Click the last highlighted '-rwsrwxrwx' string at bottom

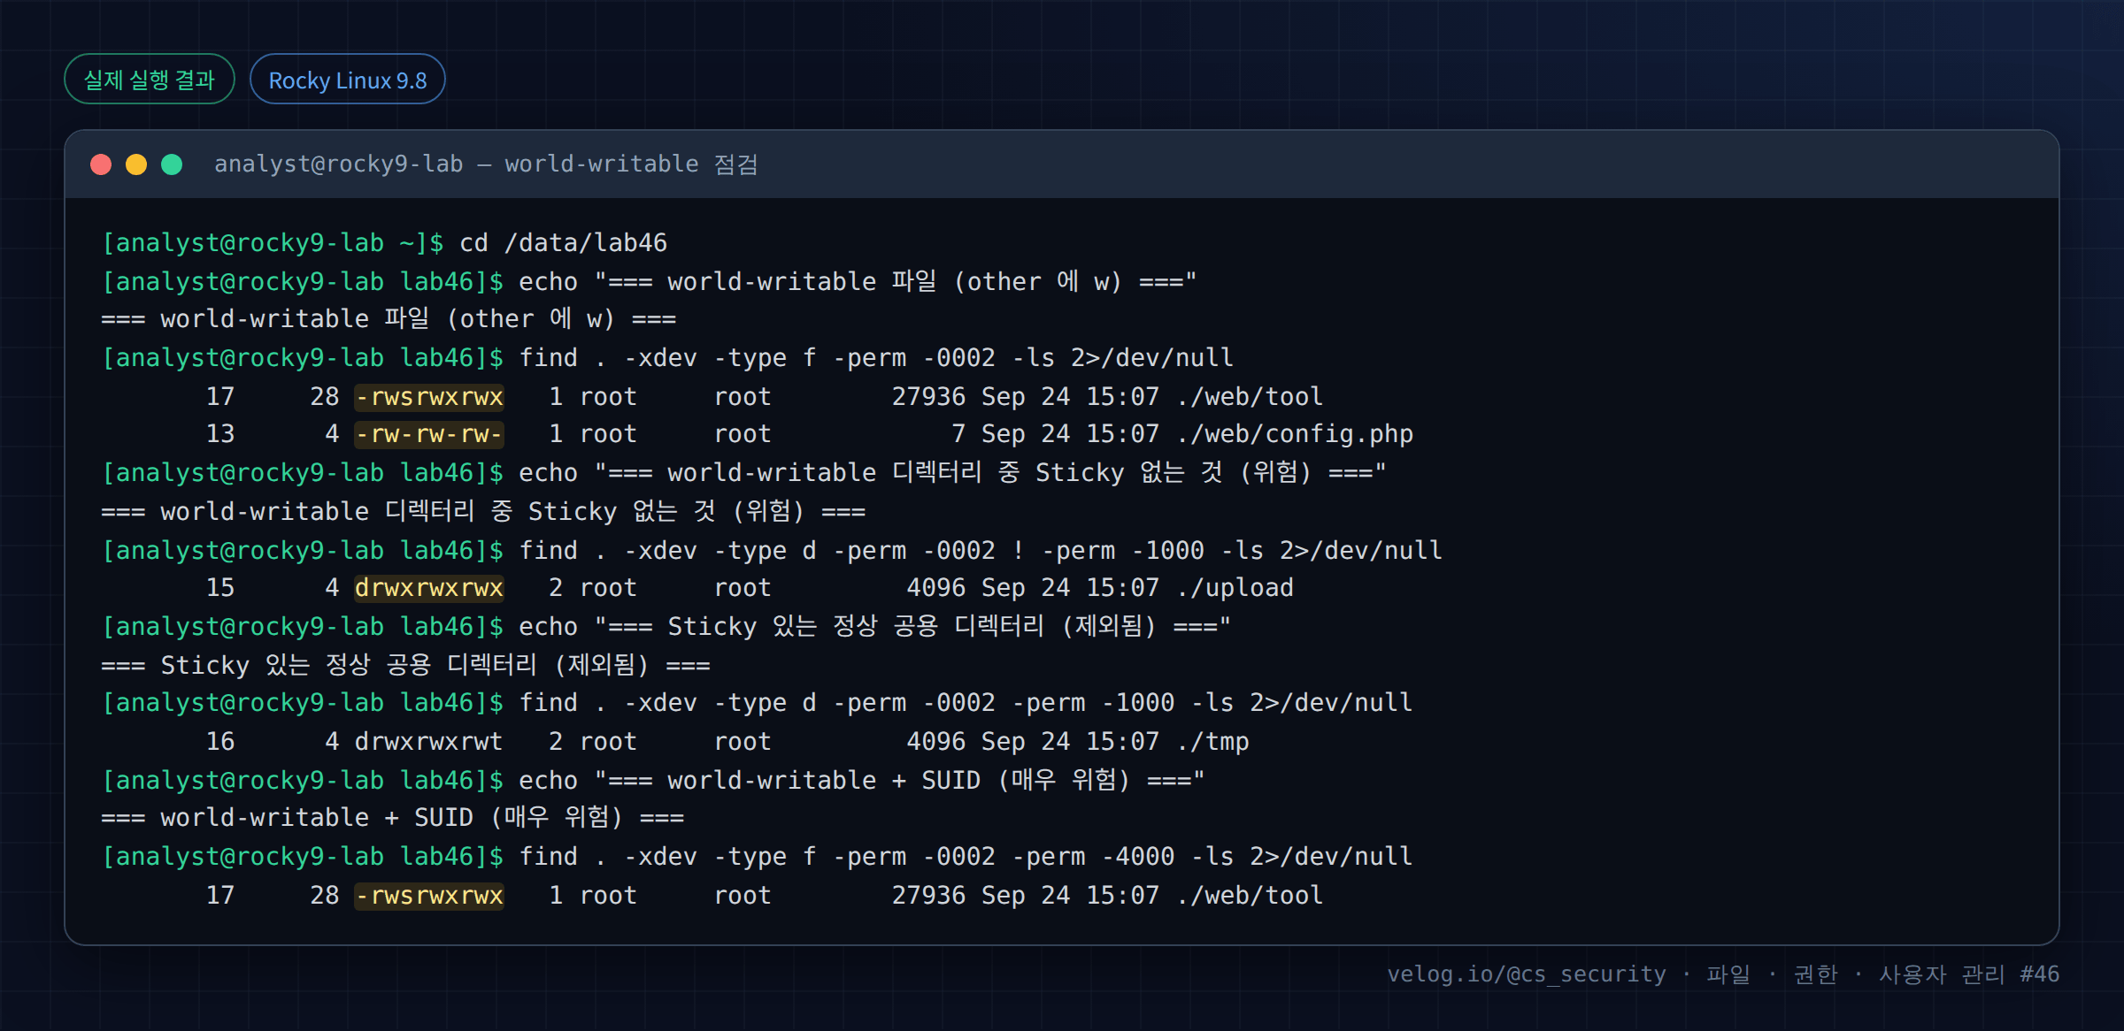(x=429, y=896)
